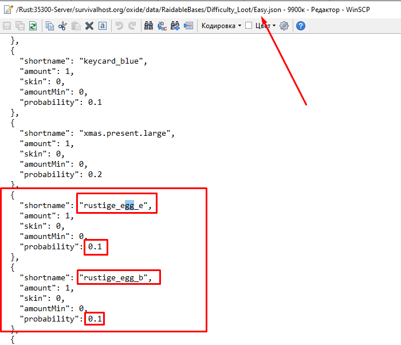Cut selection with the scissors icon
The width and height of the screenshot is (401, 345).
coord(62,26)
